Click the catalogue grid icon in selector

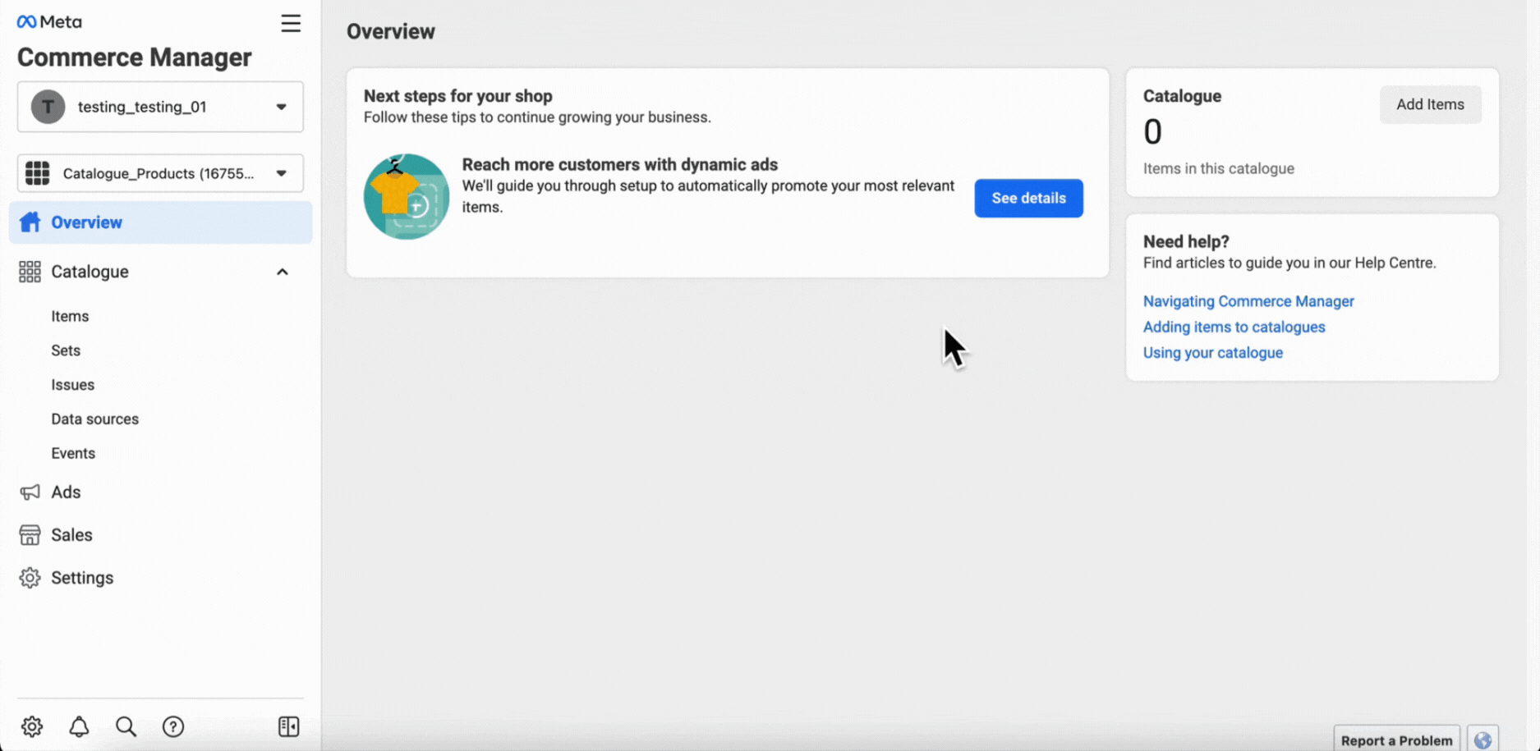coord(37,173)
